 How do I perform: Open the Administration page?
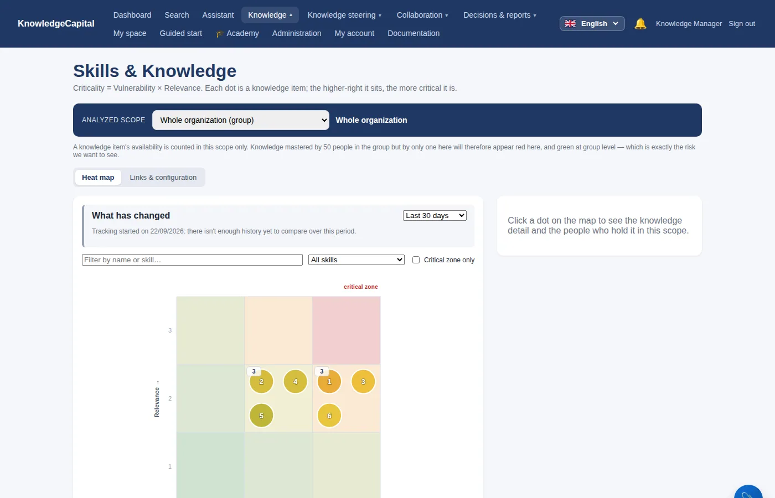(297, 33)
